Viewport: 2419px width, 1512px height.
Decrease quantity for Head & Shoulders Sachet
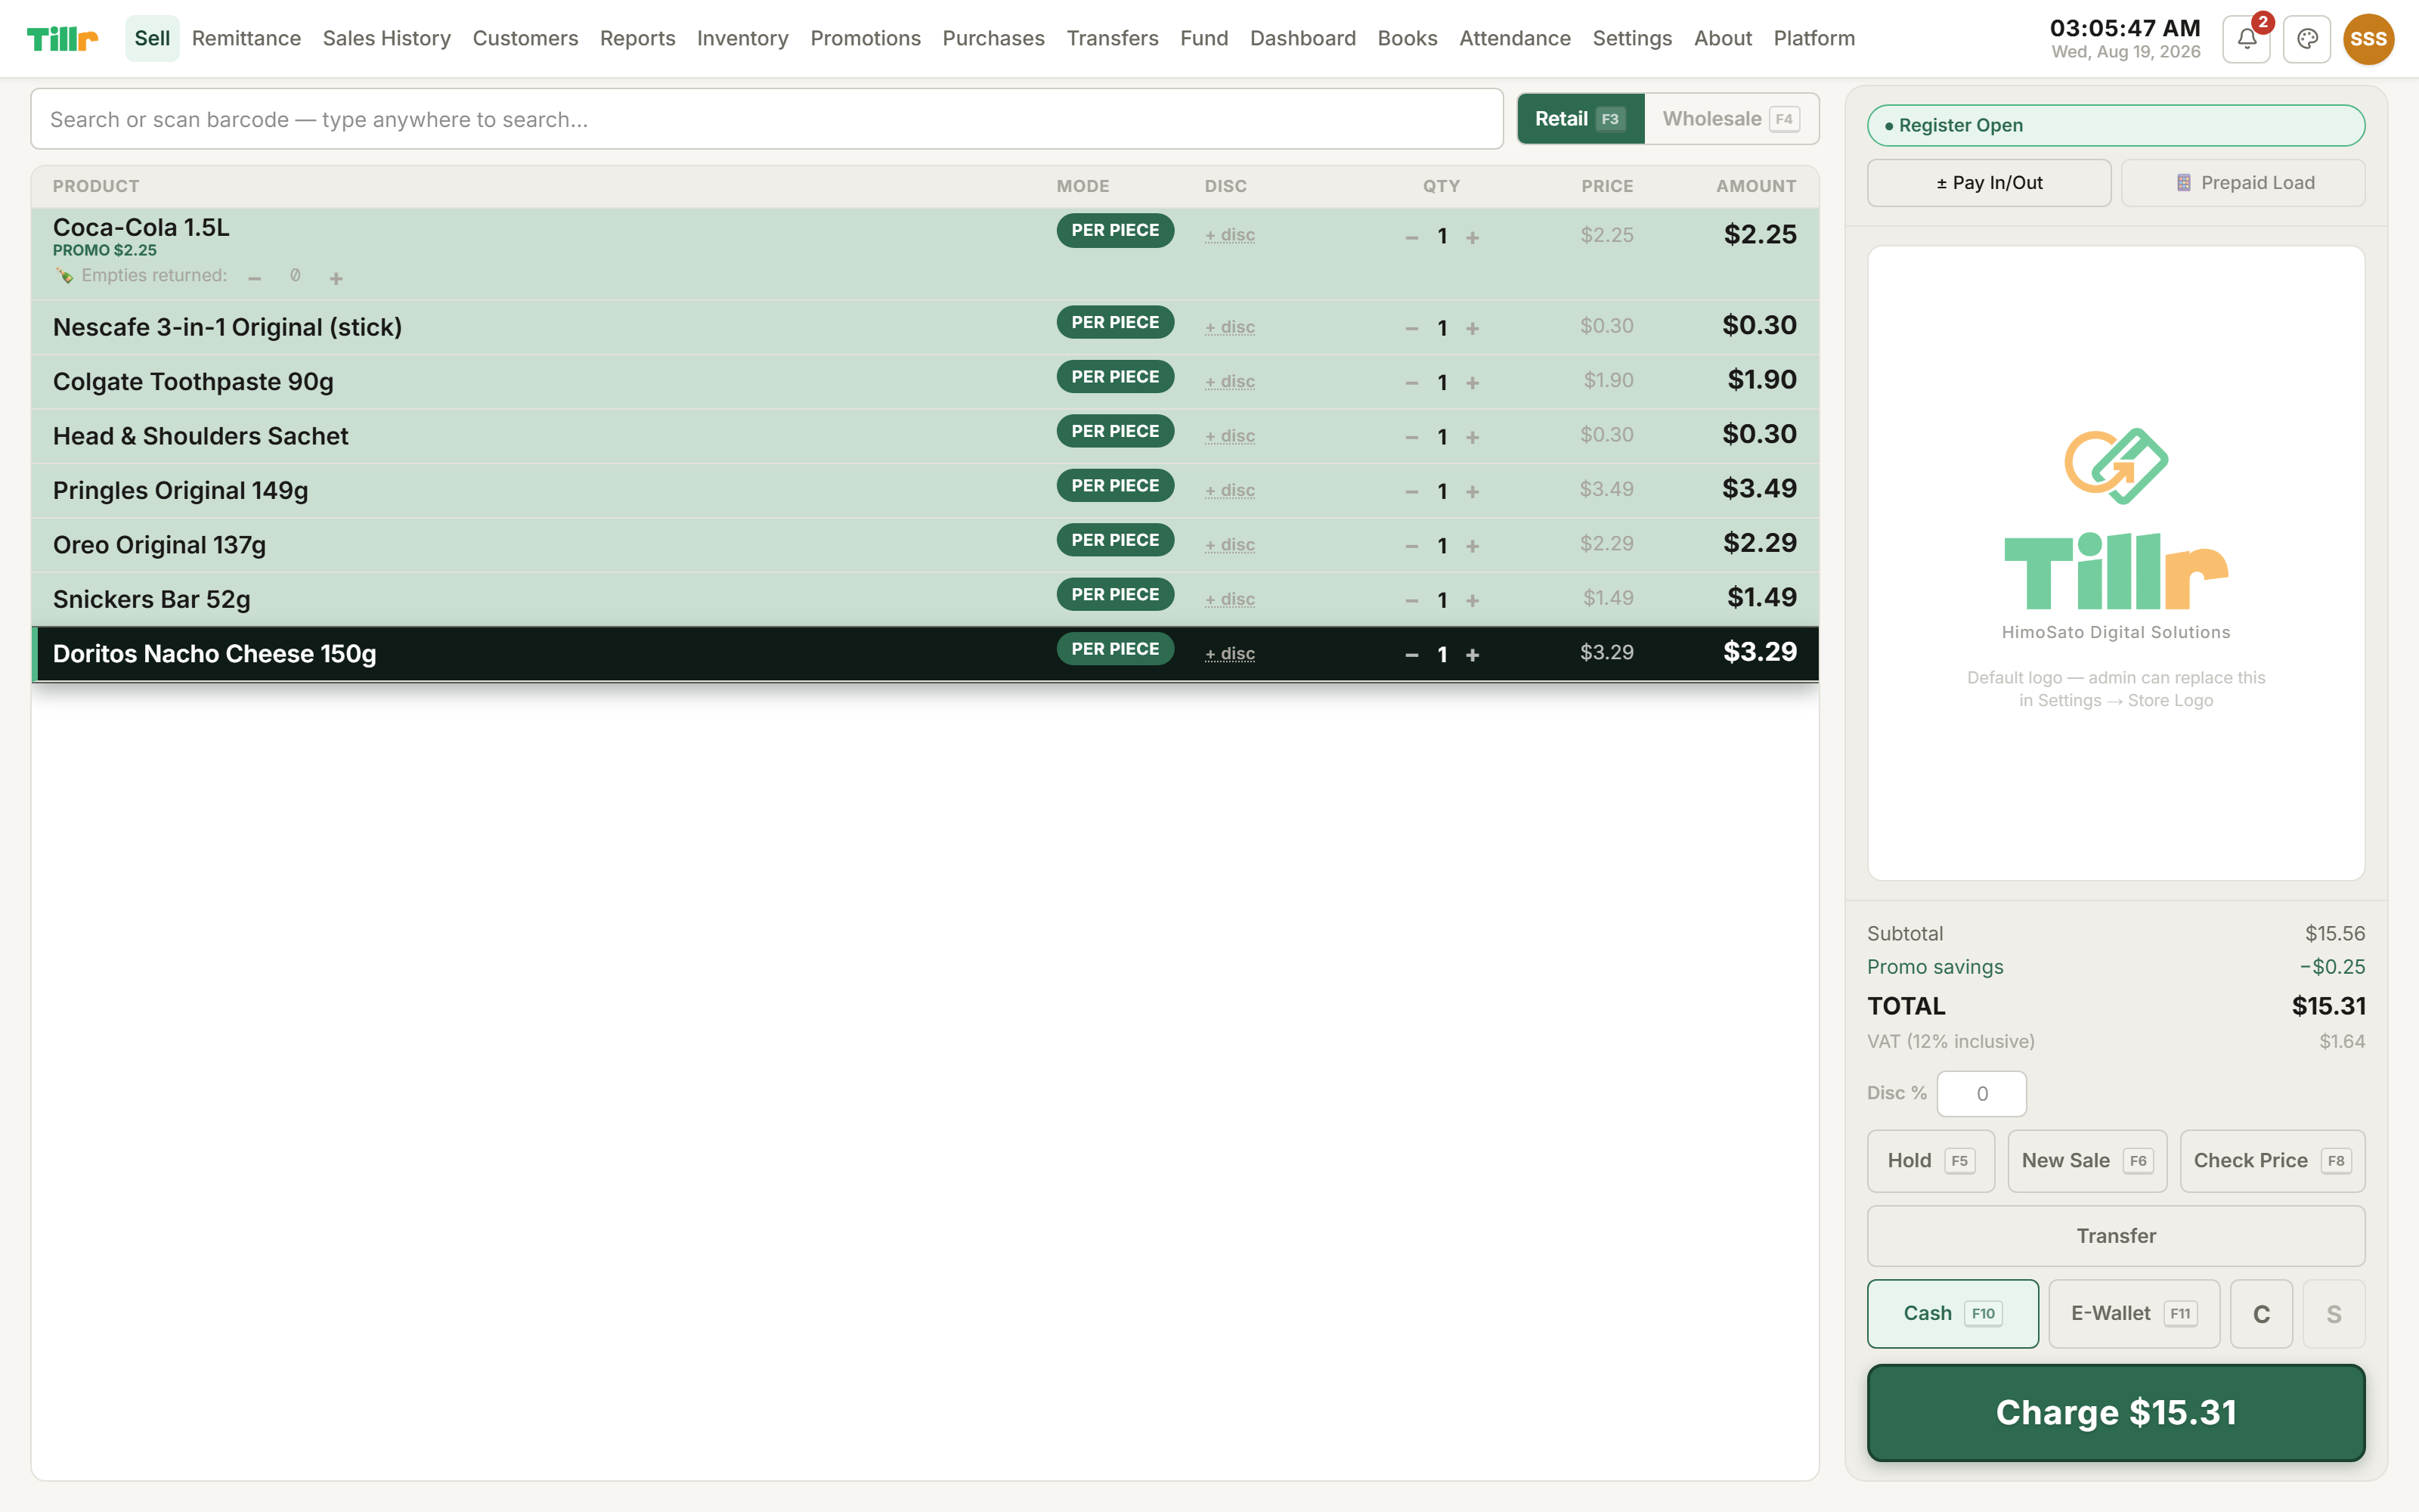pyautogui.click(x=1411, y=437)
